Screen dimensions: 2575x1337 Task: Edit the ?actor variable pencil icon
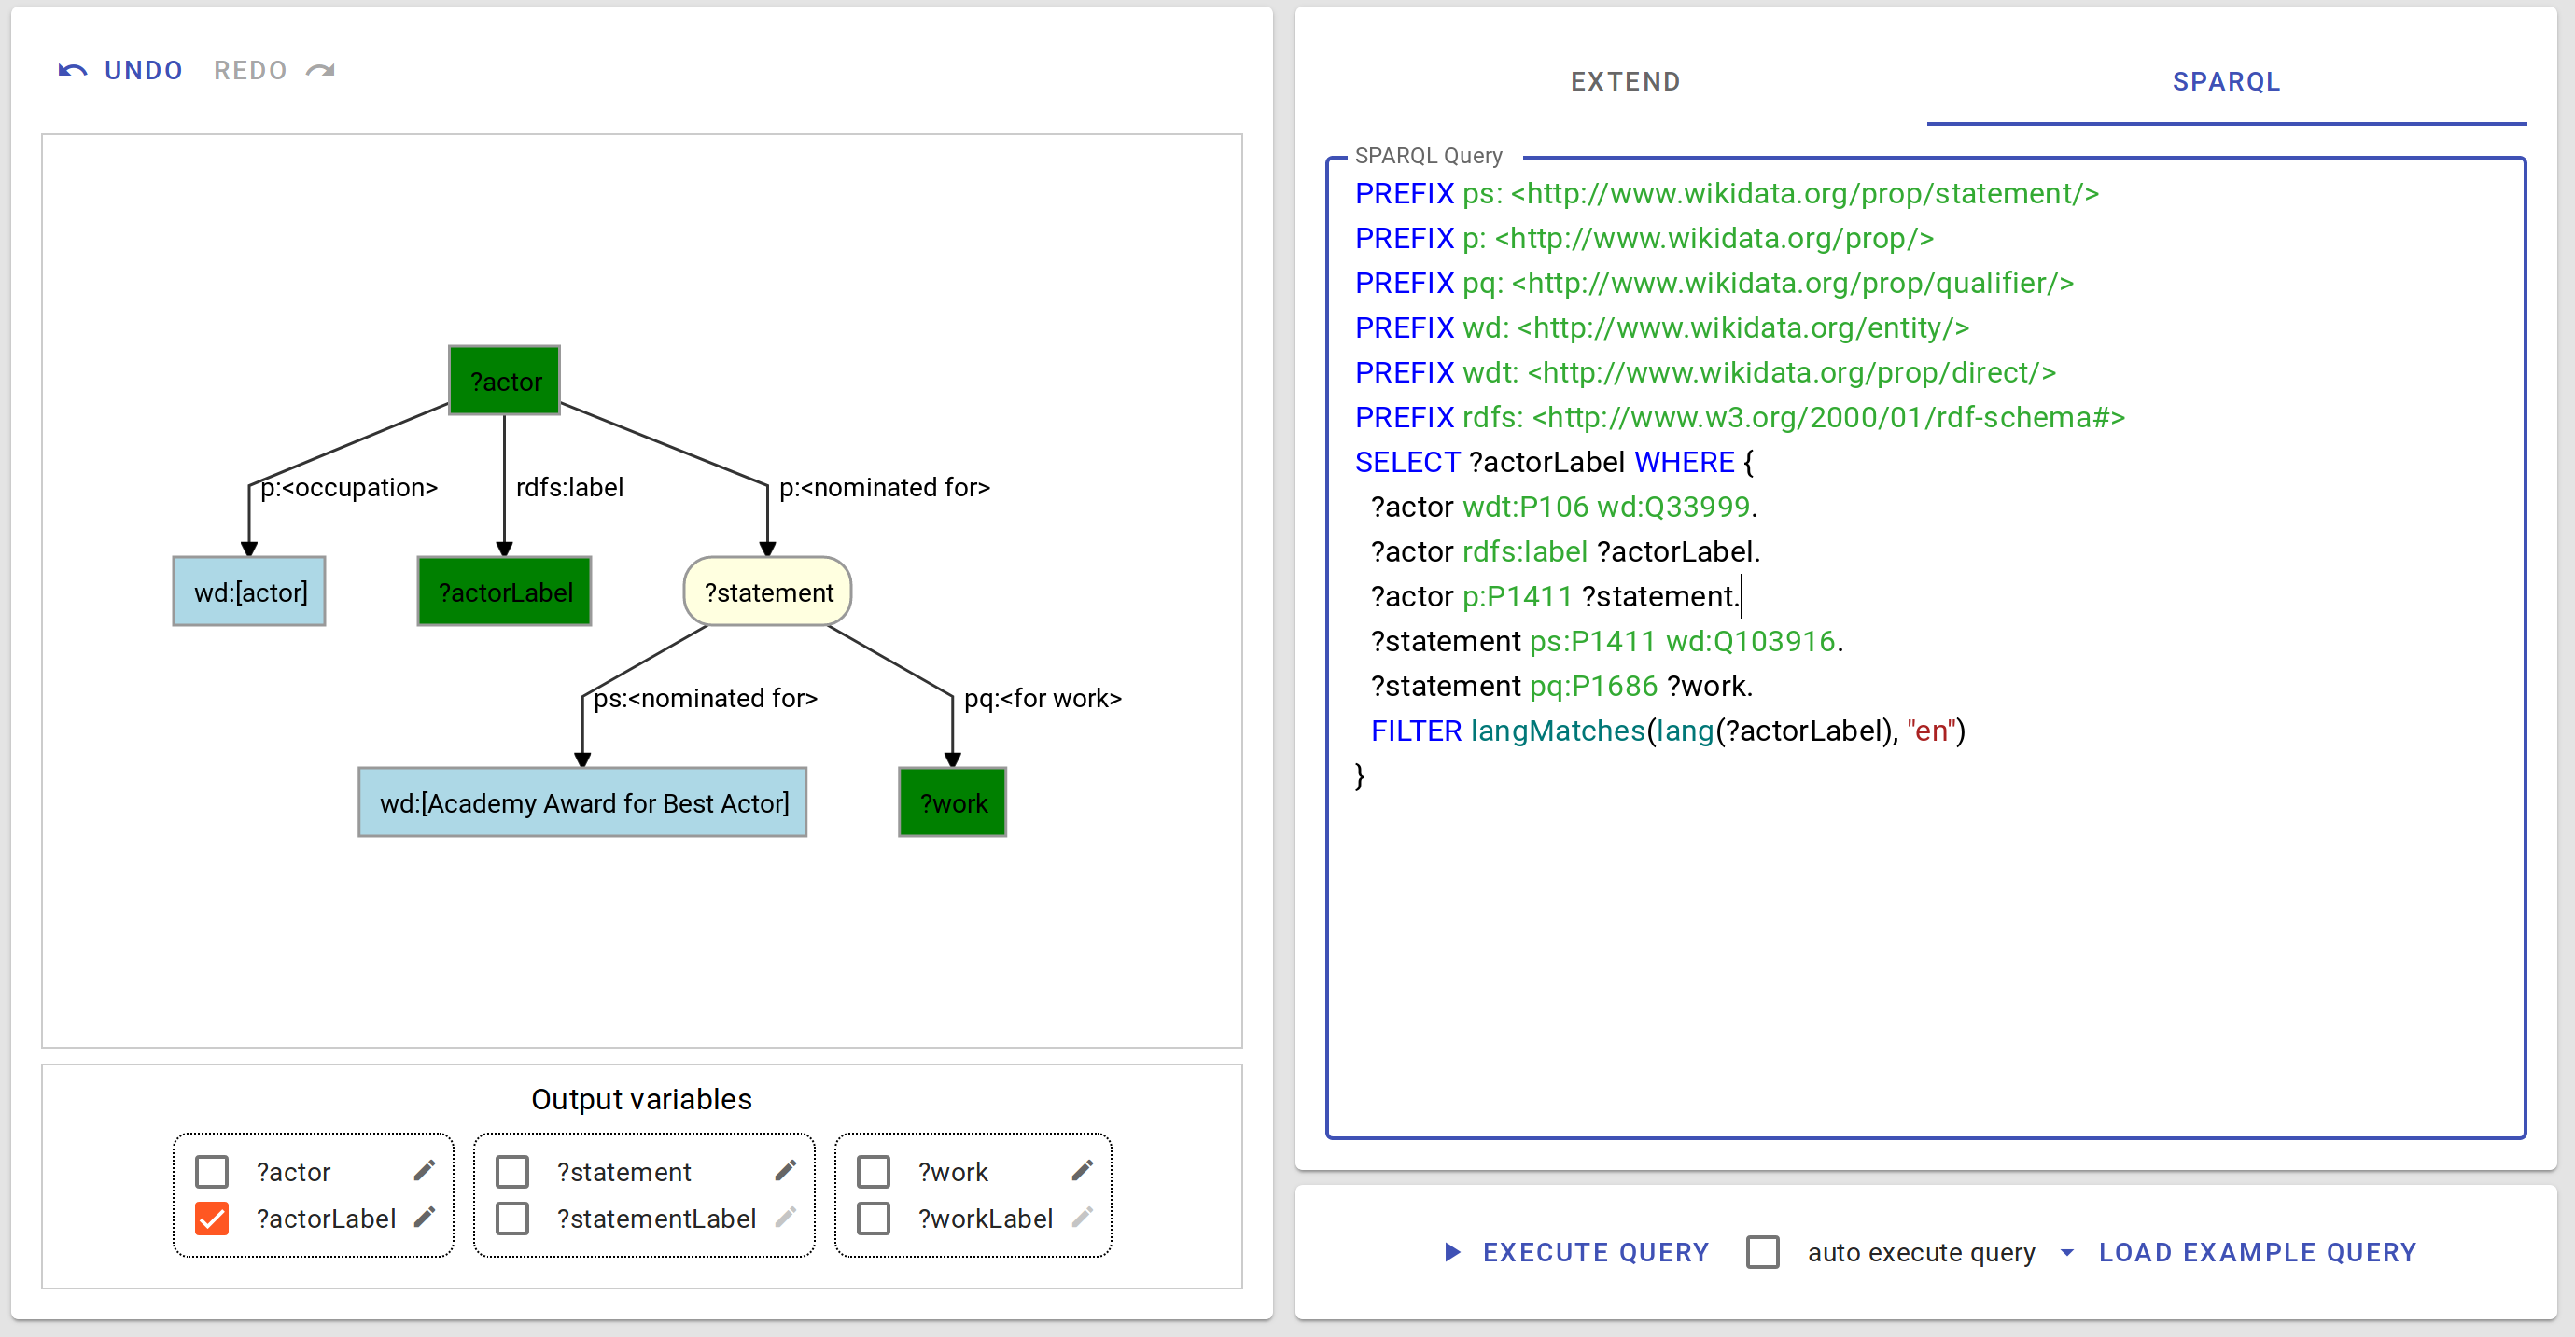click(424, 1170)
